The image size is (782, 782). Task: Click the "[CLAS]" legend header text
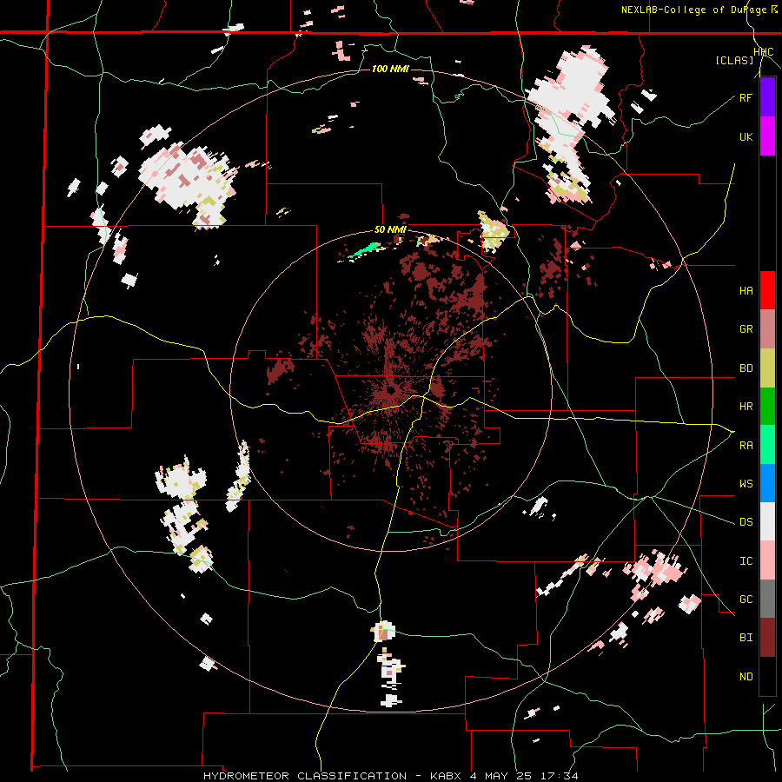(x=734, y=60)
